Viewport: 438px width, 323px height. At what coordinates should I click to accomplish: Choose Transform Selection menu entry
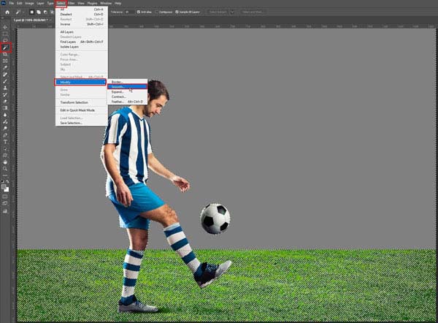[x=82, y=102]
